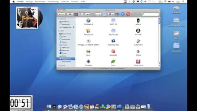Image resolution: width=197 pixels, height=111 pixels.
Task: Open the Bearbeiten menu
Action: tap(40, 2)
